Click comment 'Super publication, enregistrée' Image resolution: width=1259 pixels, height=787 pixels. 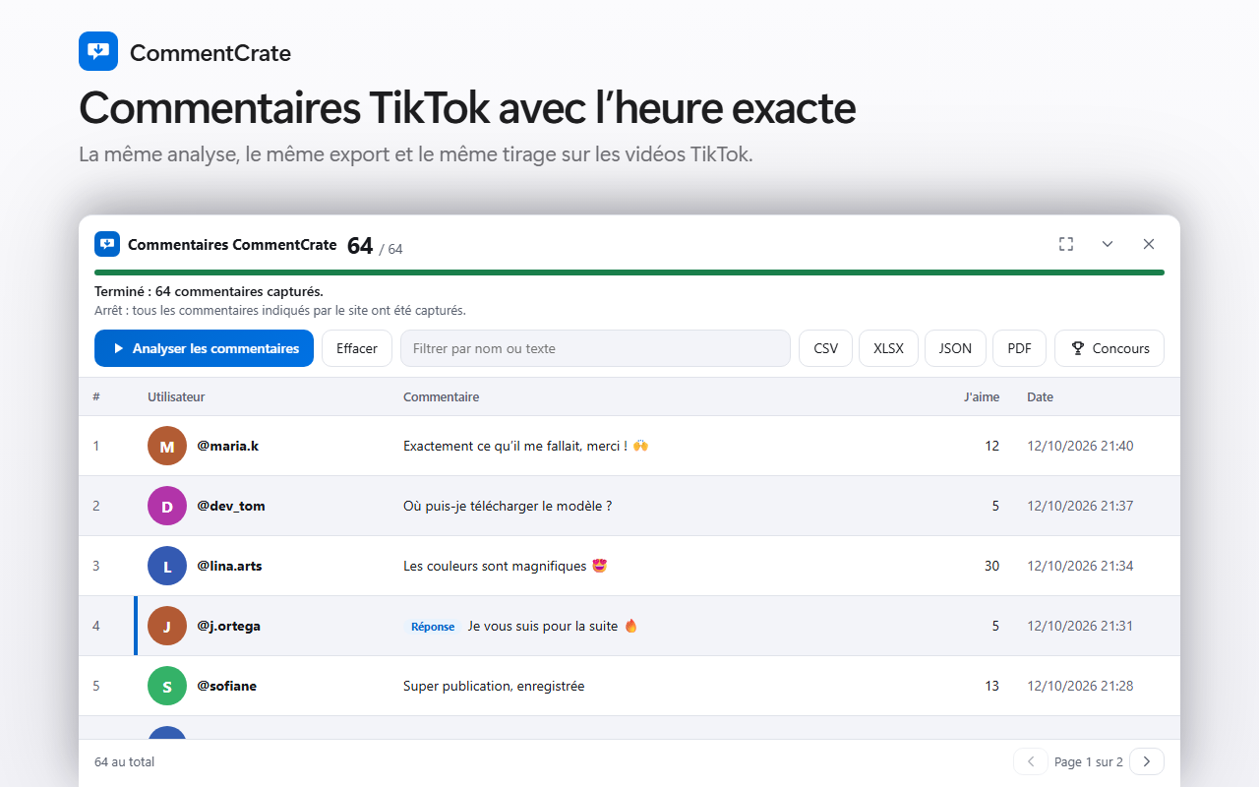click(x=494, y=686)
